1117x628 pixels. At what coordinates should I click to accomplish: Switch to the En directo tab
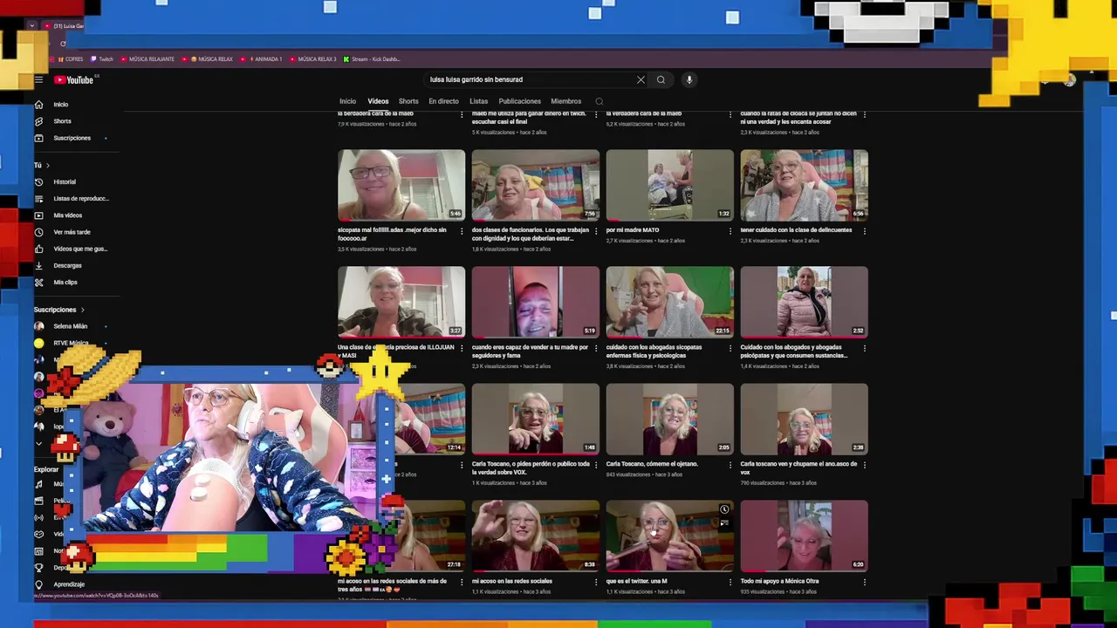point(443,101)
